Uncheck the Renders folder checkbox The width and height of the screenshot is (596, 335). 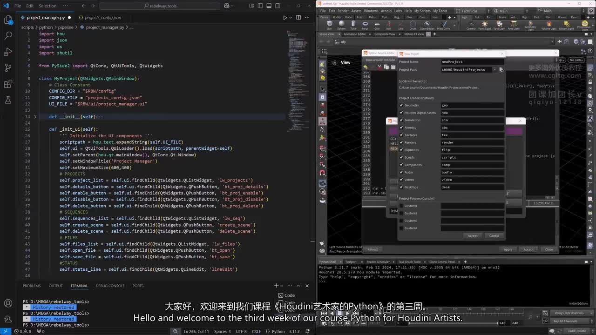click(x=401, y=142)
